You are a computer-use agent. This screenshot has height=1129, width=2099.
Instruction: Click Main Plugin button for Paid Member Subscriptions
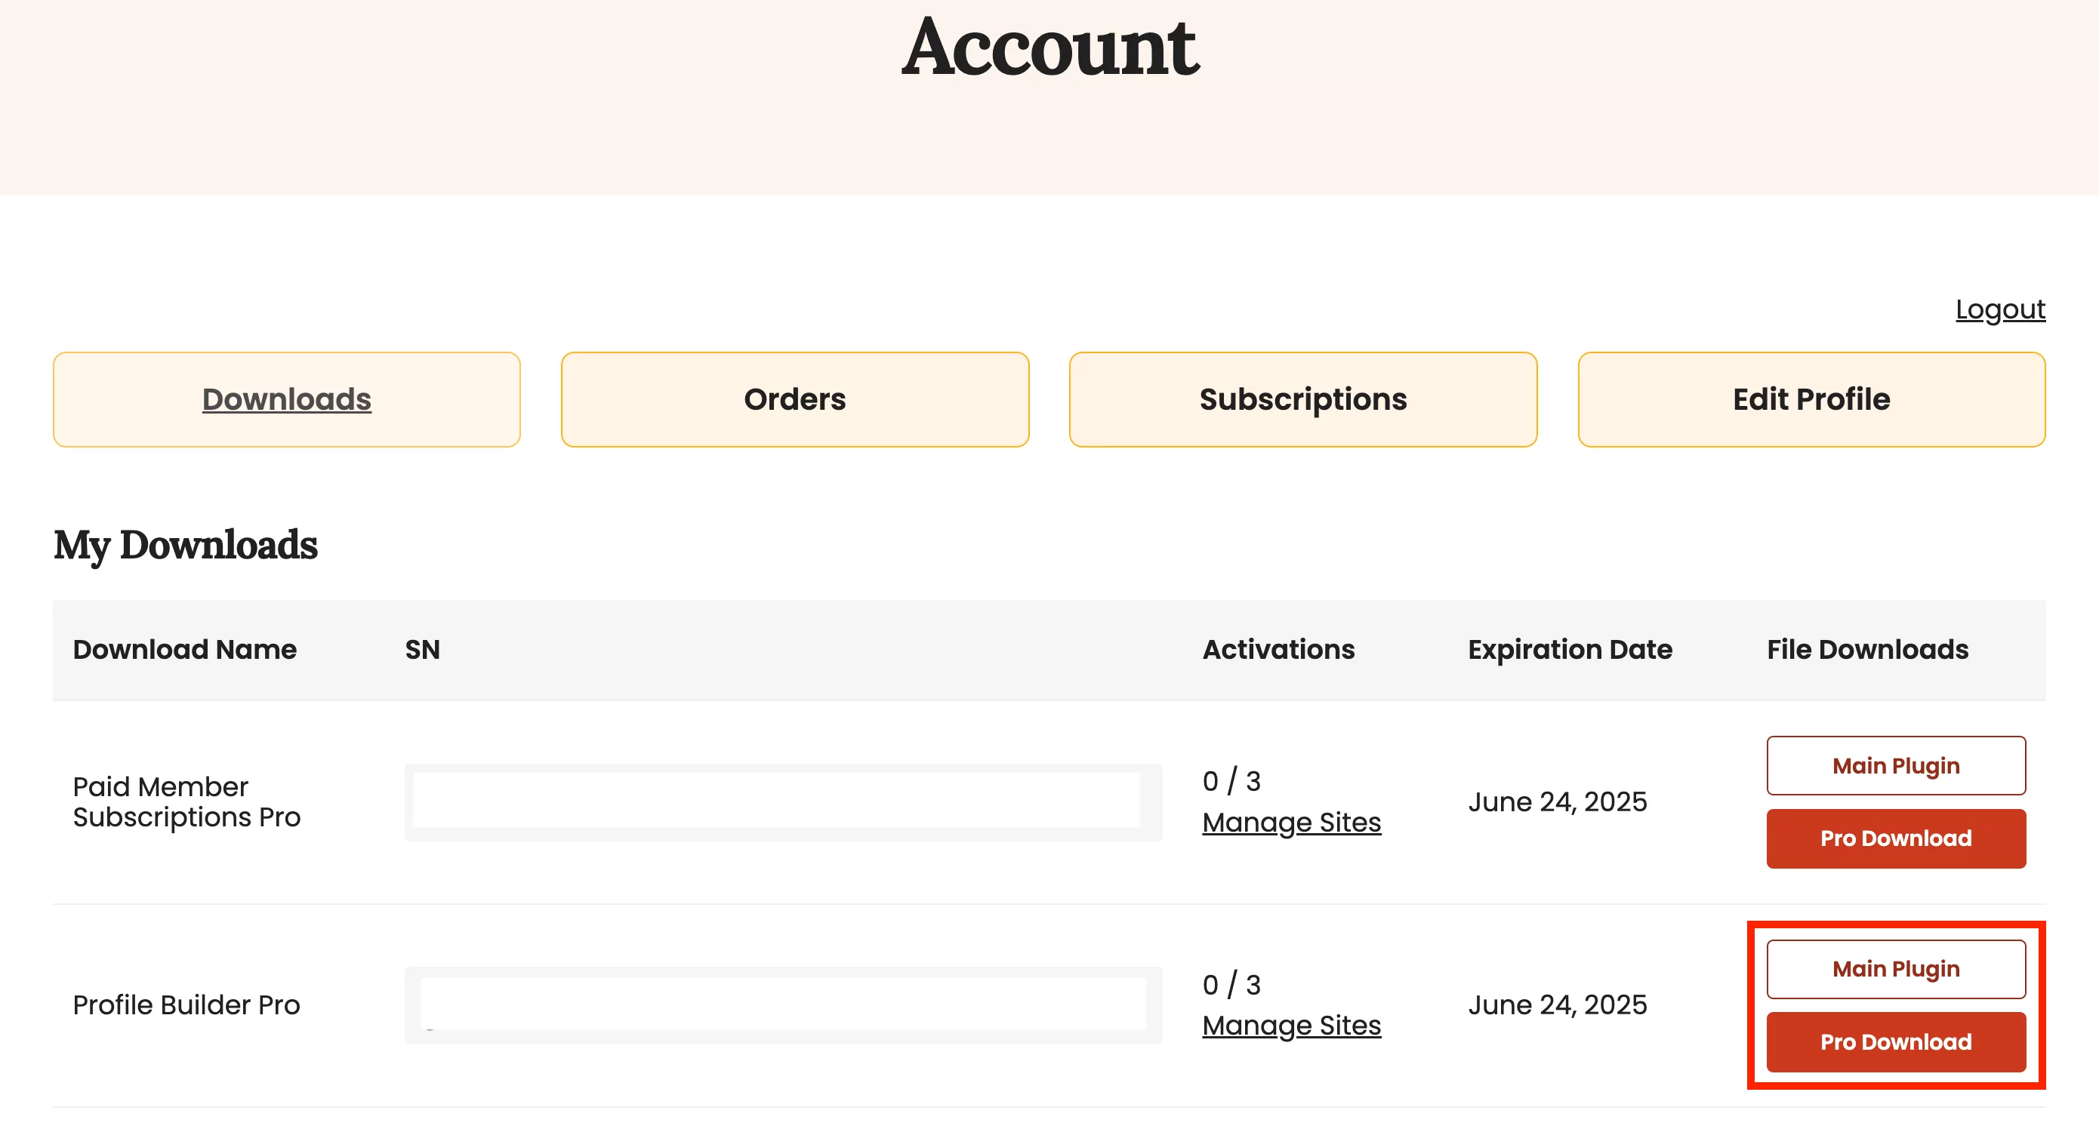[1894, 764]
